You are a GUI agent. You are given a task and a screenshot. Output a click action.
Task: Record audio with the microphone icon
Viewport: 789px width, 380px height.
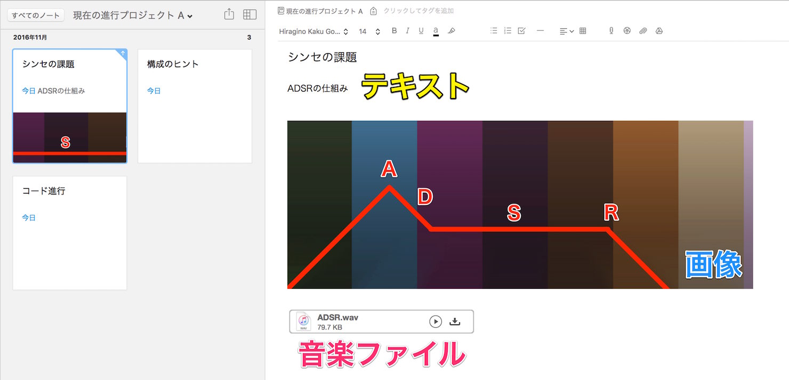(611, 31)
